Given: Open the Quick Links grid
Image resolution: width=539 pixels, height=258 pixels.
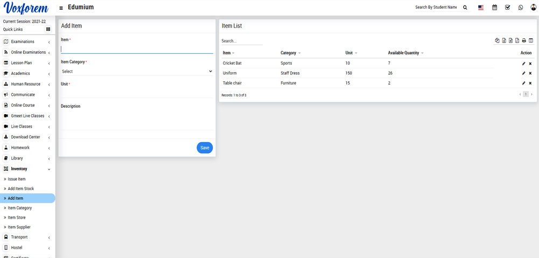Looking at the screenshot, I should (48, 30).
